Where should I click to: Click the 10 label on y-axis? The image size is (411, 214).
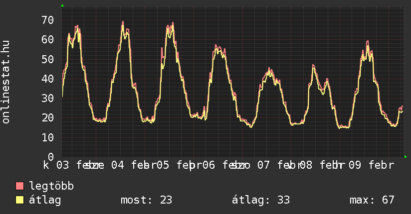(47, 137)
